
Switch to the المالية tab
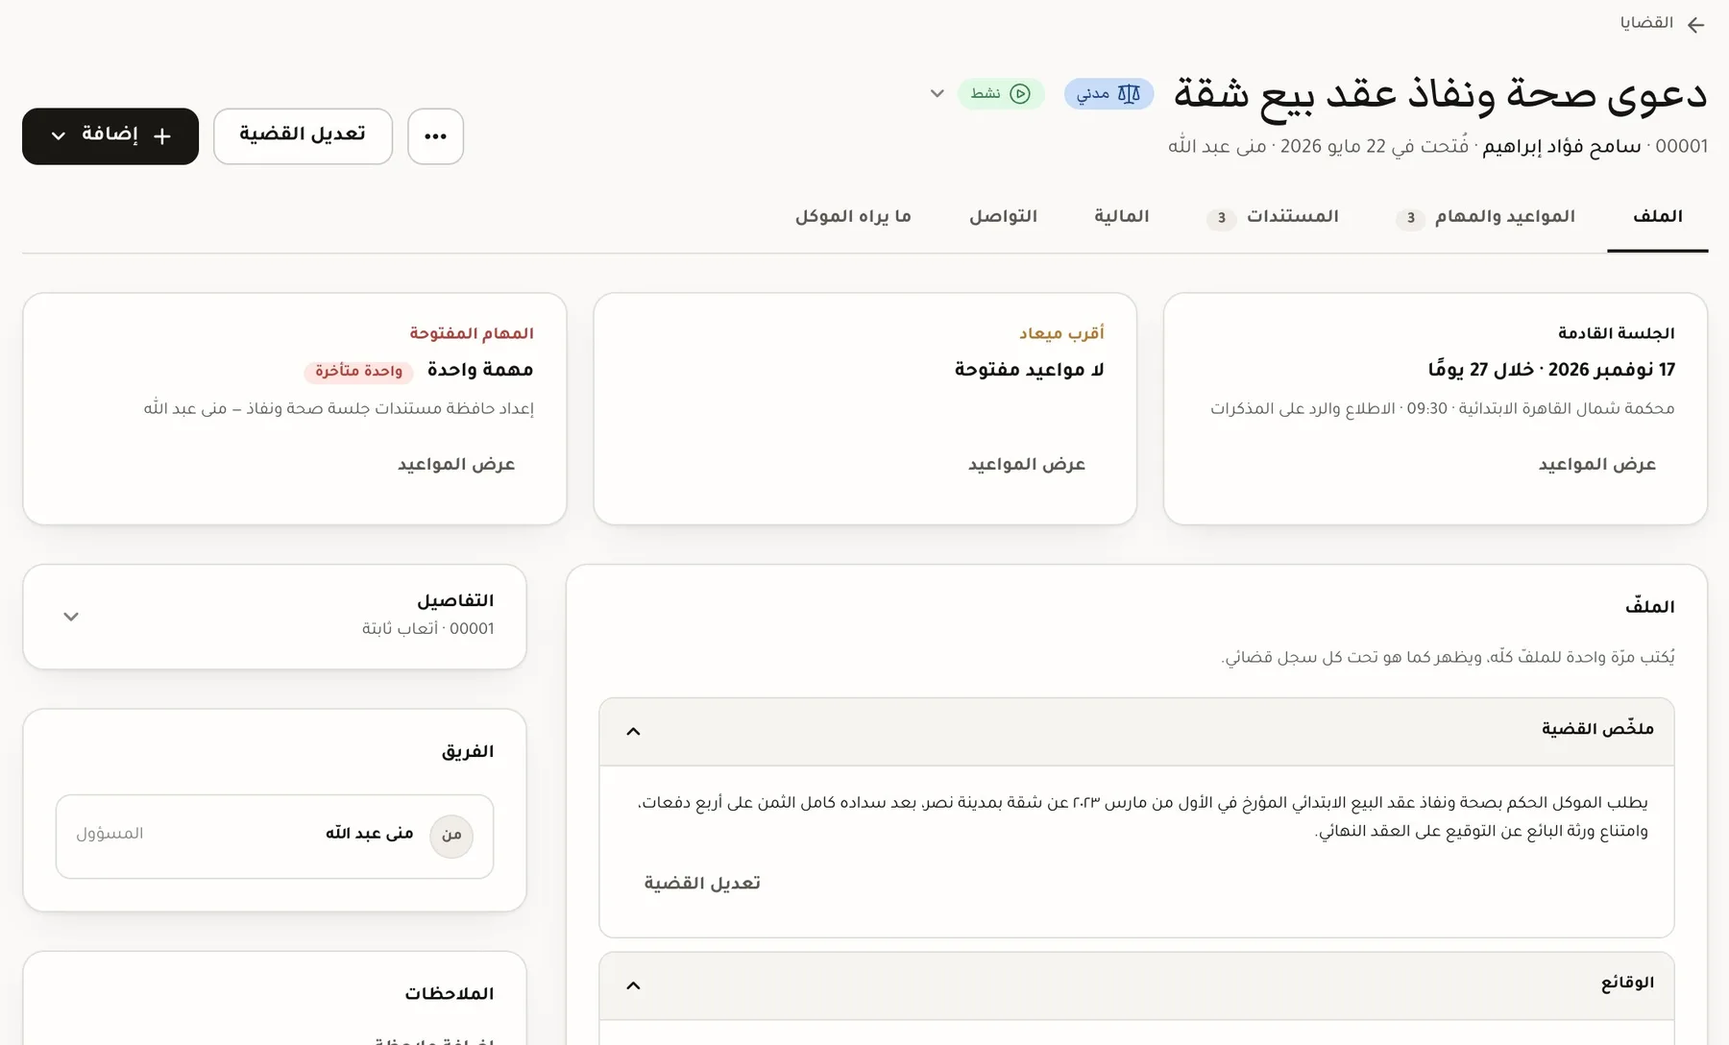coord(1122,217)
